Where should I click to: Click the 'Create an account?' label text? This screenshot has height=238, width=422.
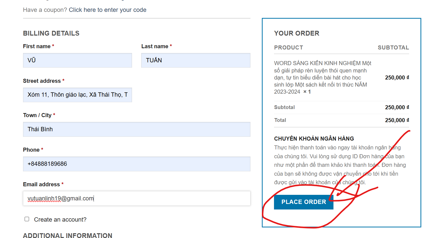(x=60, y=220)
